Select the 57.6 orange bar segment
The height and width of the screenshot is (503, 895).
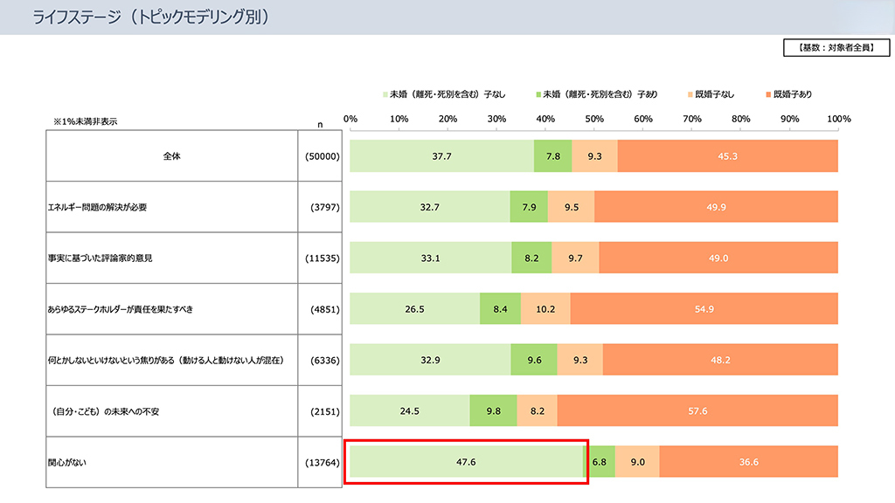coord(697,411)
